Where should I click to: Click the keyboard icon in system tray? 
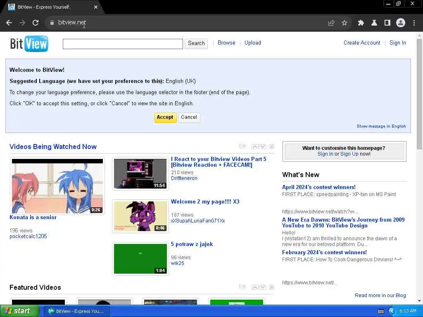coord(380,311)
